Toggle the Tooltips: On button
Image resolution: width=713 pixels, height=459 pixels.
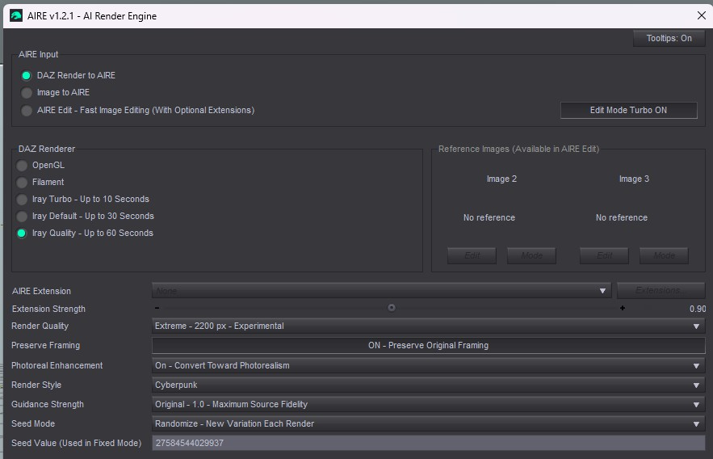(669, 38)
